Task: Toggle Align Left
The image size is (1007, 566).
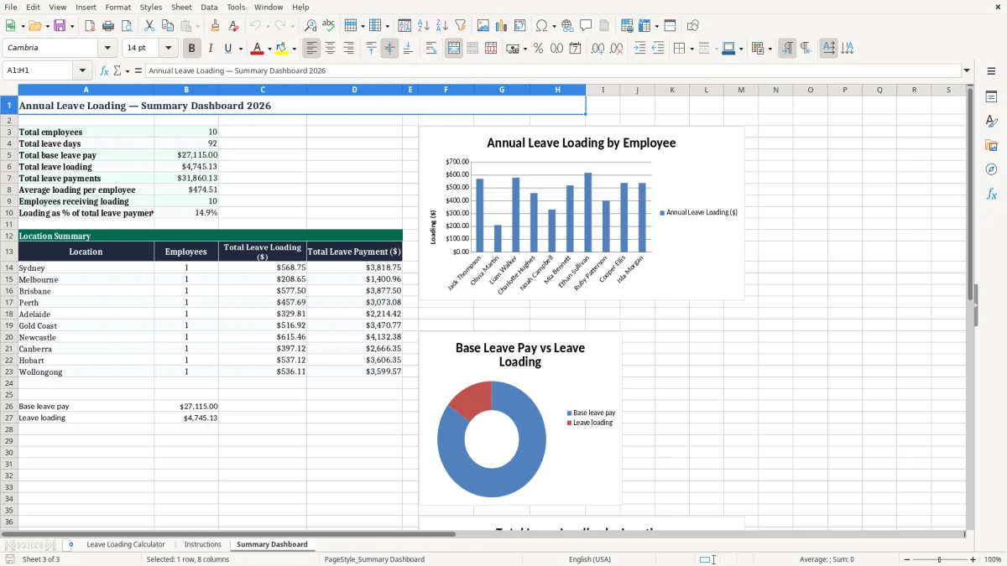Action: point(312,49)
